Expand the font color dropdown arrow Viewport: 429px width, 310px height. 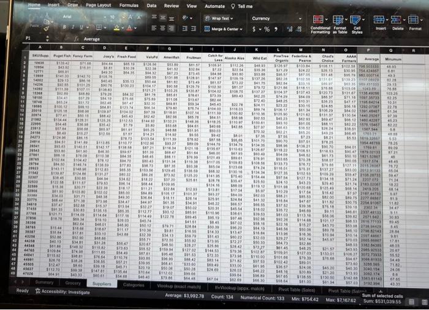pos(135,28)
